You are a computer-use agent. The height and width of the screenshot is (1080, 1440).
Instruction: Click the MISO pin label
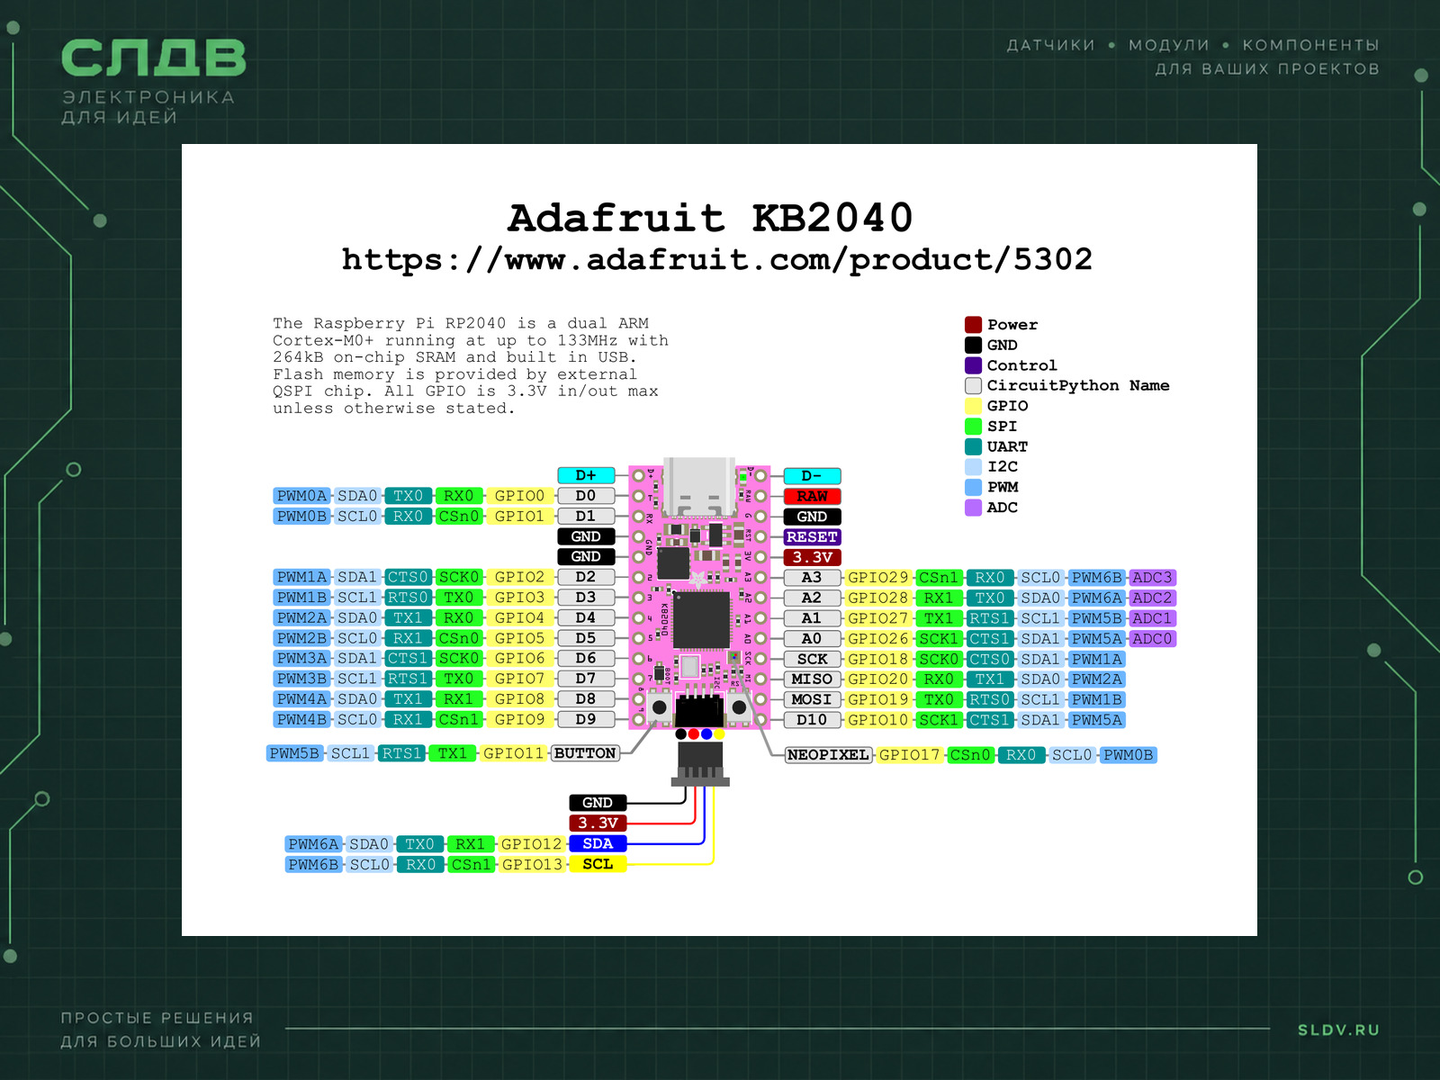coord(812,679)
